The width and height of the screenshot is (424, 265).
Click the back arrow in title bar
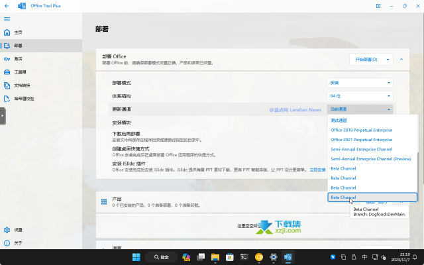click(7, 6)
